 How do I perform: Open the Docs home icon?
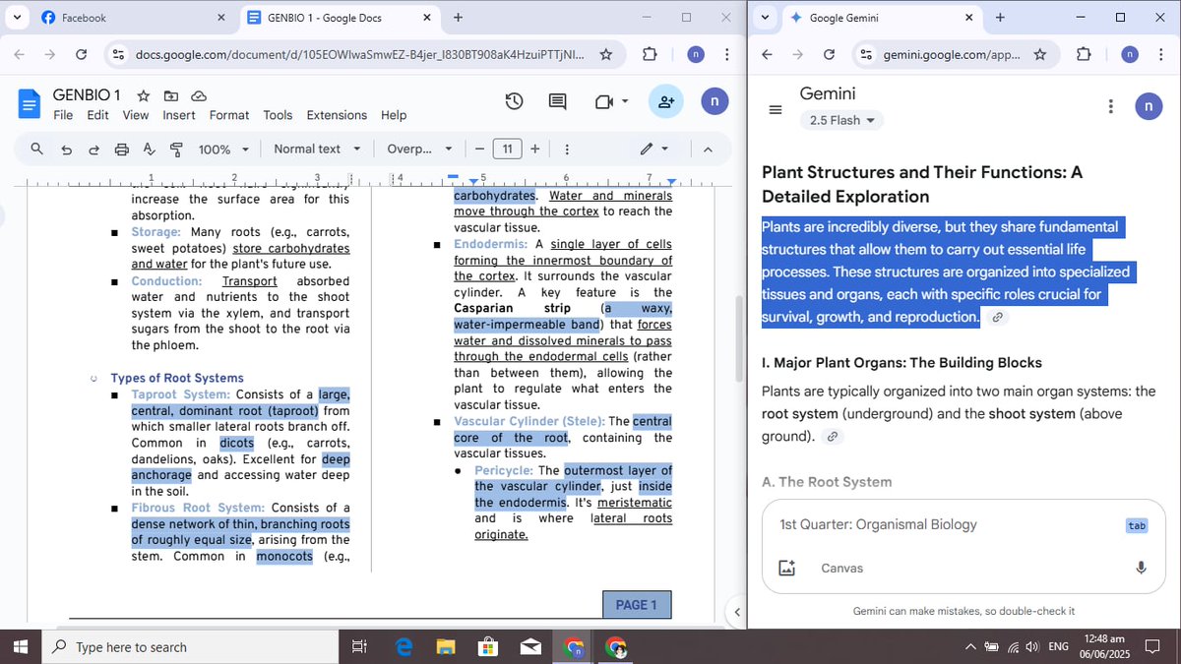[30, 103]
